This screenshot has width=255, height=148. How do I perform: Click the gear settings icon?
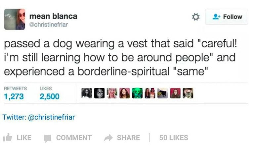click(x=196, y=17)
